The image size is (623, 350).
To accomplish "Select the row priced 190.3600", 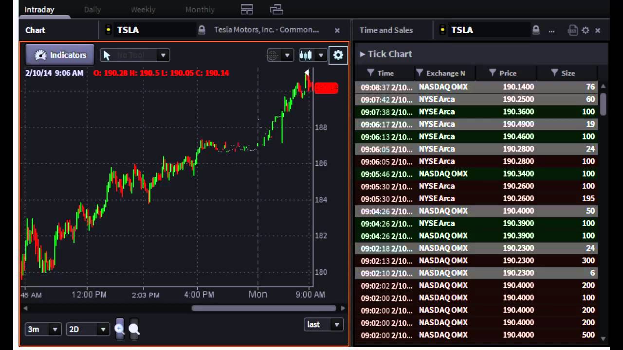I will pos(476,112).
